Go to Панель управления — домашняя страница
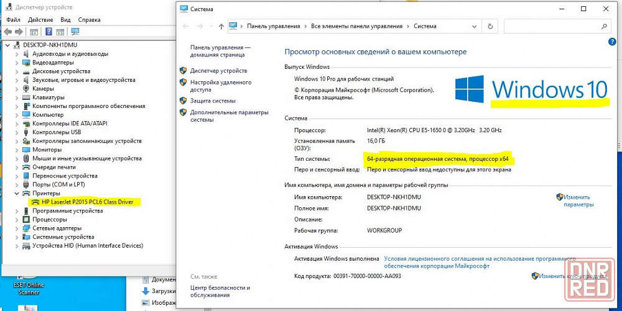 [220, 52]
